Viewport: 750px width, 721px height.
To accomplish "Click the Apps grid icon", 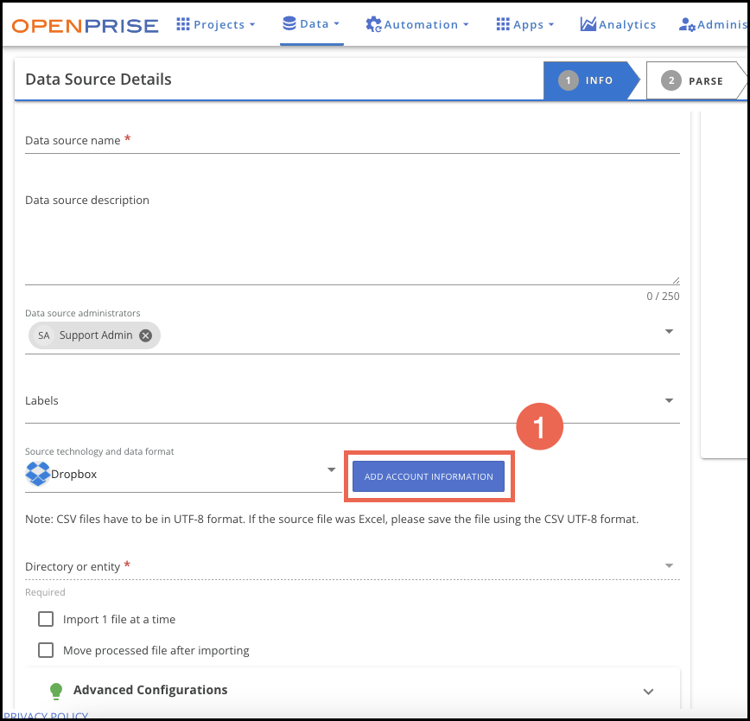I will [504, 24].
